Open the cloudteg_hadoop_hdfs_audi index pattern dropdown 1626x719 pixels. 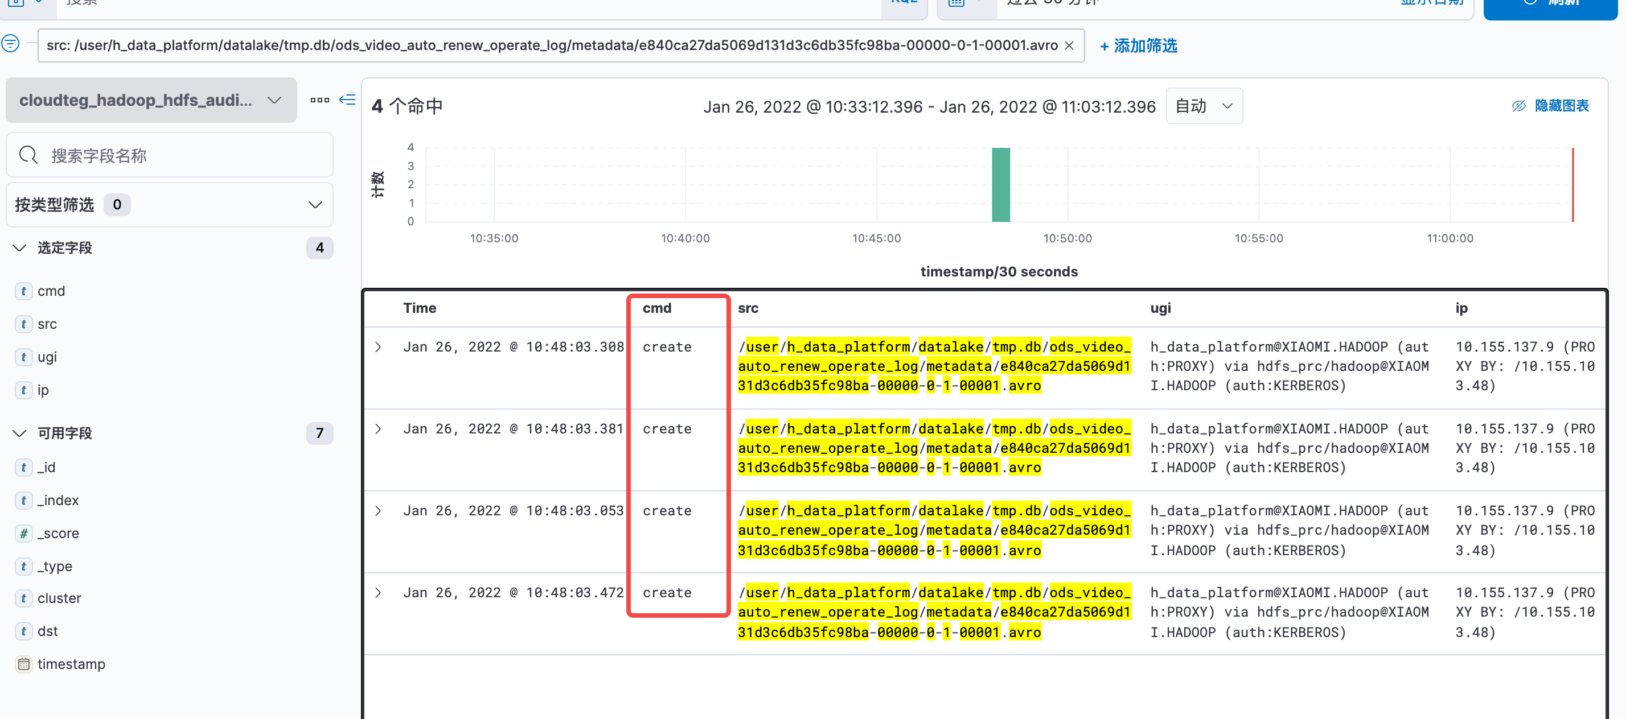click(x=151, y=100)
